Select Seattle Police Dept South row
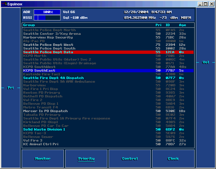The height and width of the screenshot is (169, 216). [108, 49]
